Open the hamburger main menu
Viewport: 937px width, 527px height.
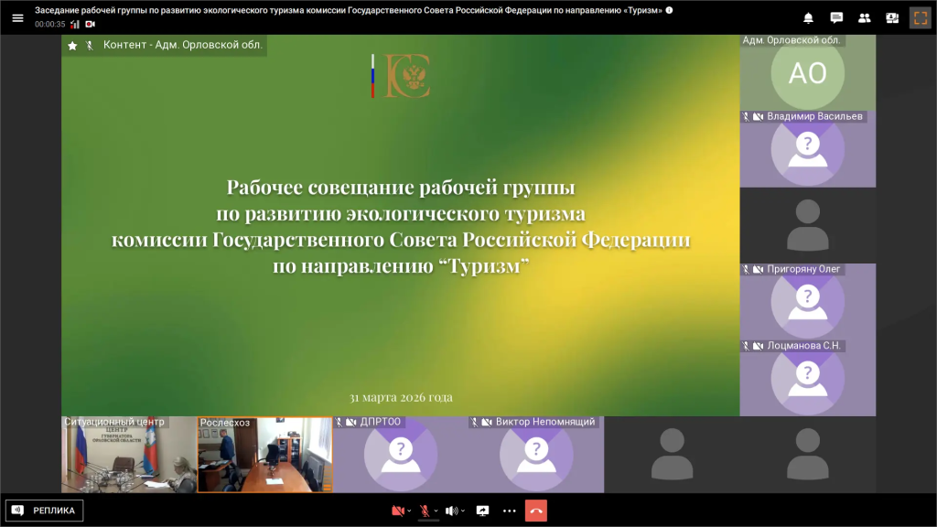pyautogui.click(x=17, y=17)
